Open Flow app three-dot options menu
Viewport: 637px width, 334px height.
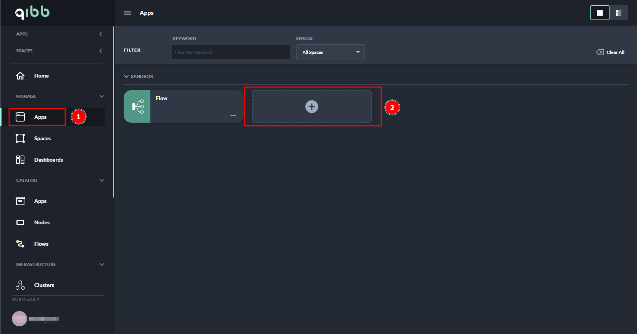point(233,115)
